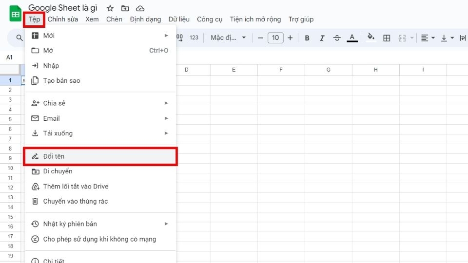Select row 1 header

pos(10,80)
